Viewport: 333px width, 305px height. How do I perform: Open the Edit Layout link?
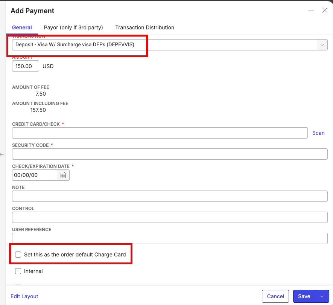(x=24, y=296)
